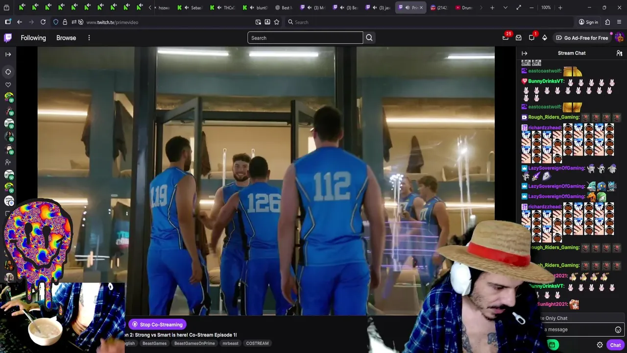Click the browser Search box in toolbar
Image resolution: width=627 pixels, height=353 pixels.
point(429,22)
